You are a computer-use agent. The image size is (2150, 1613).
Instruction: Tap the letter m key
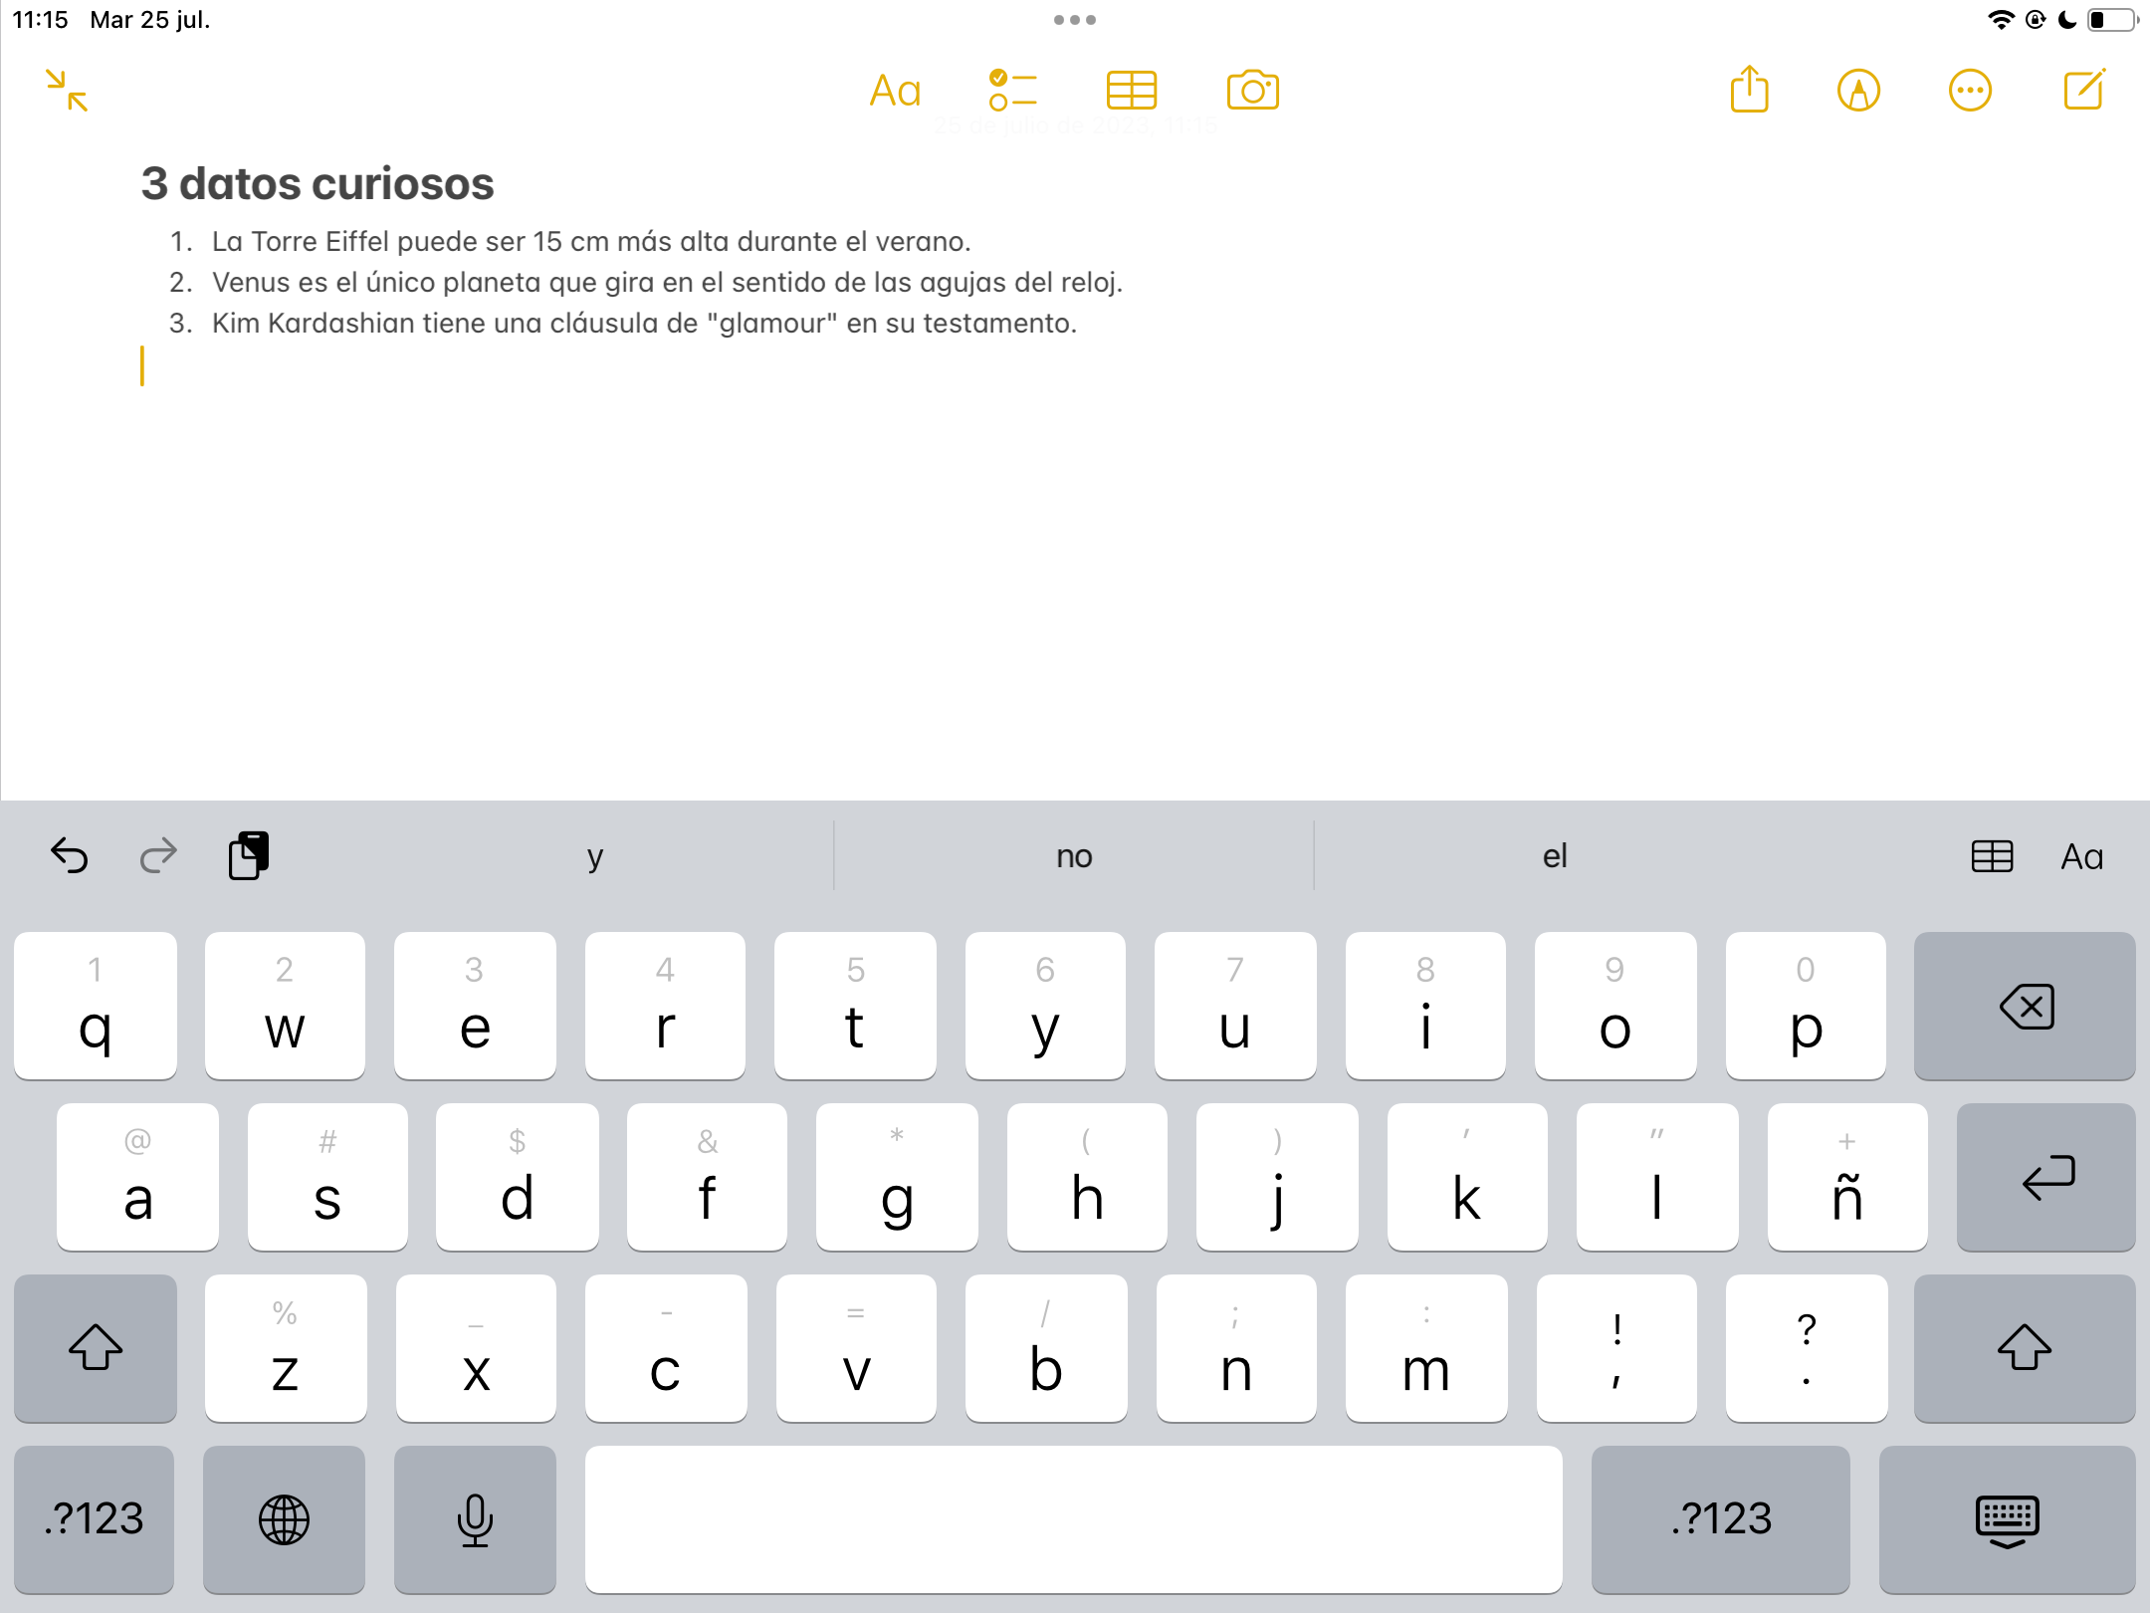tap(1426, 1348)
